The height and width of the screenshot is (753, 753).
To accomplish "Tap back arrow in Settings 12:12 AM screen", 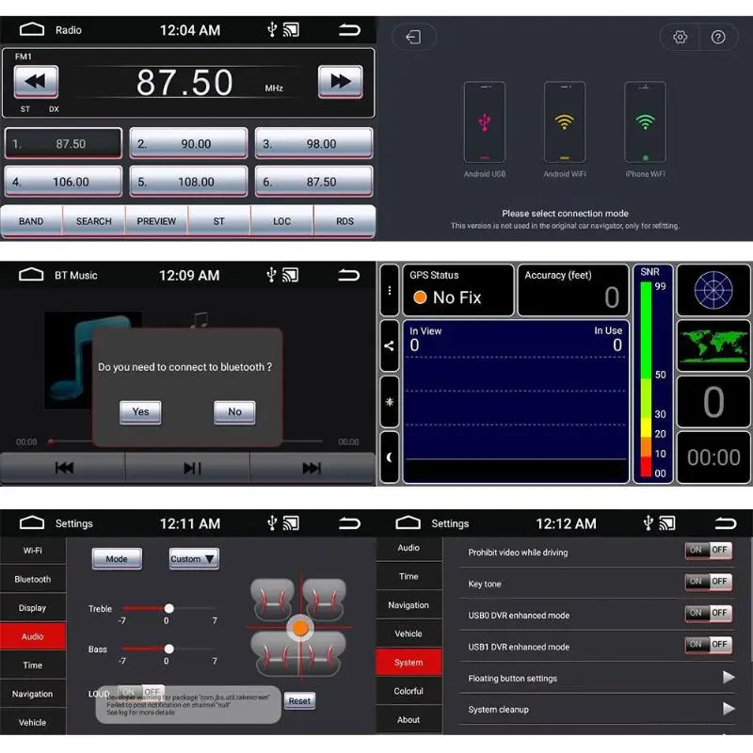I will click(725, 523).
